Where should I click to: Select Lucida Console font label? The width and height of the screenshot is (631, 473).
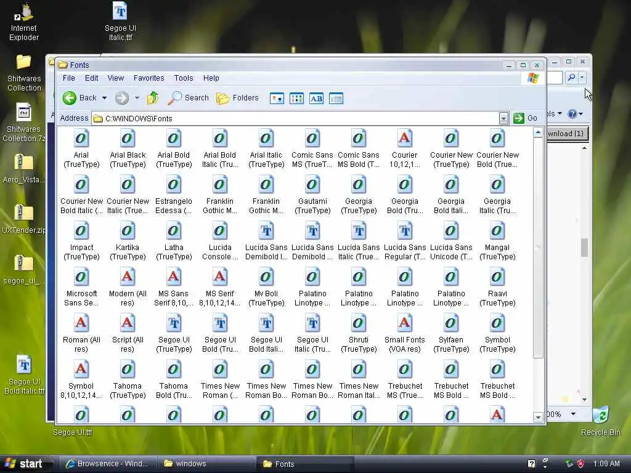220,252
